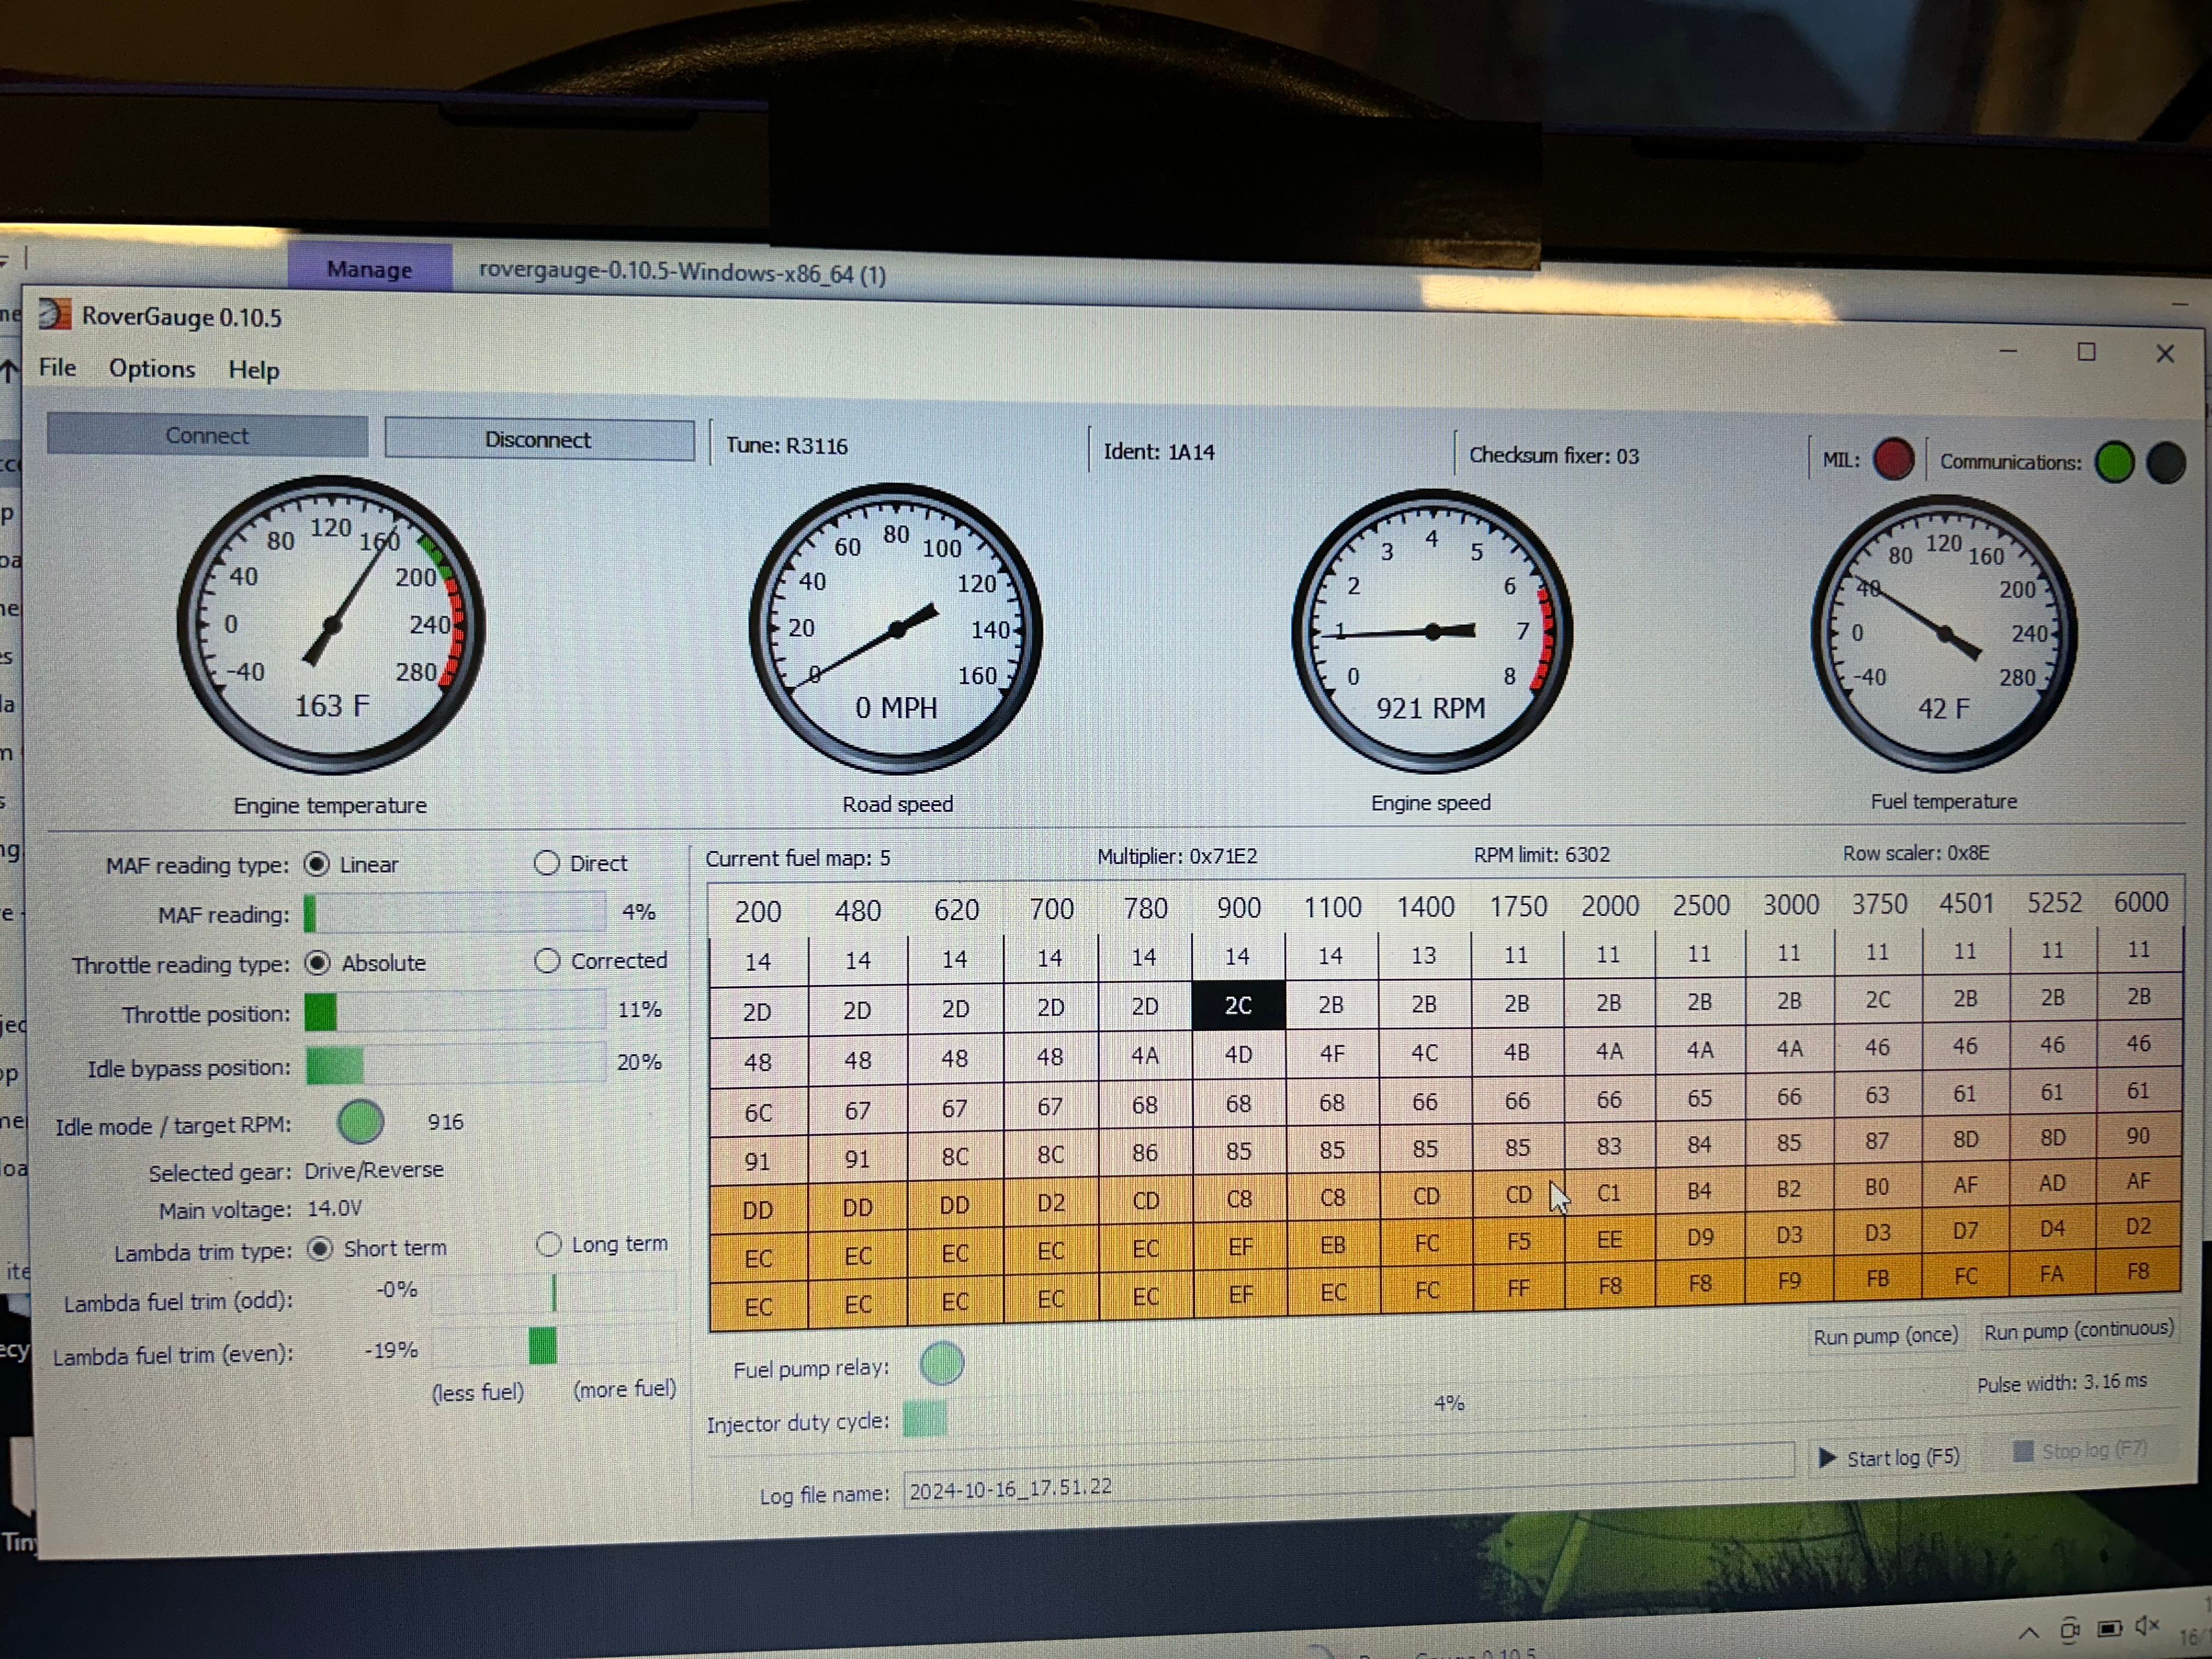This screenshot has width=2212, height=1659.
Task: Open the File menu
Action: (x=57, y=368)
